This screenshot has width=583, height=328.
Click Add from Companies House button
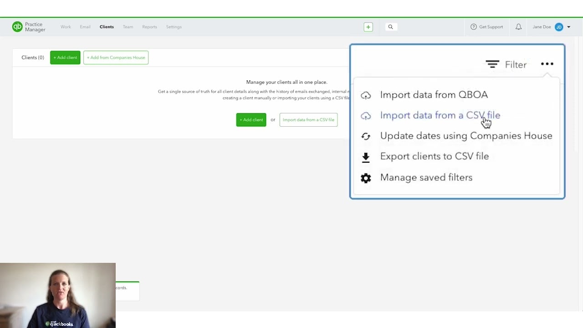(x=116, y=57)
